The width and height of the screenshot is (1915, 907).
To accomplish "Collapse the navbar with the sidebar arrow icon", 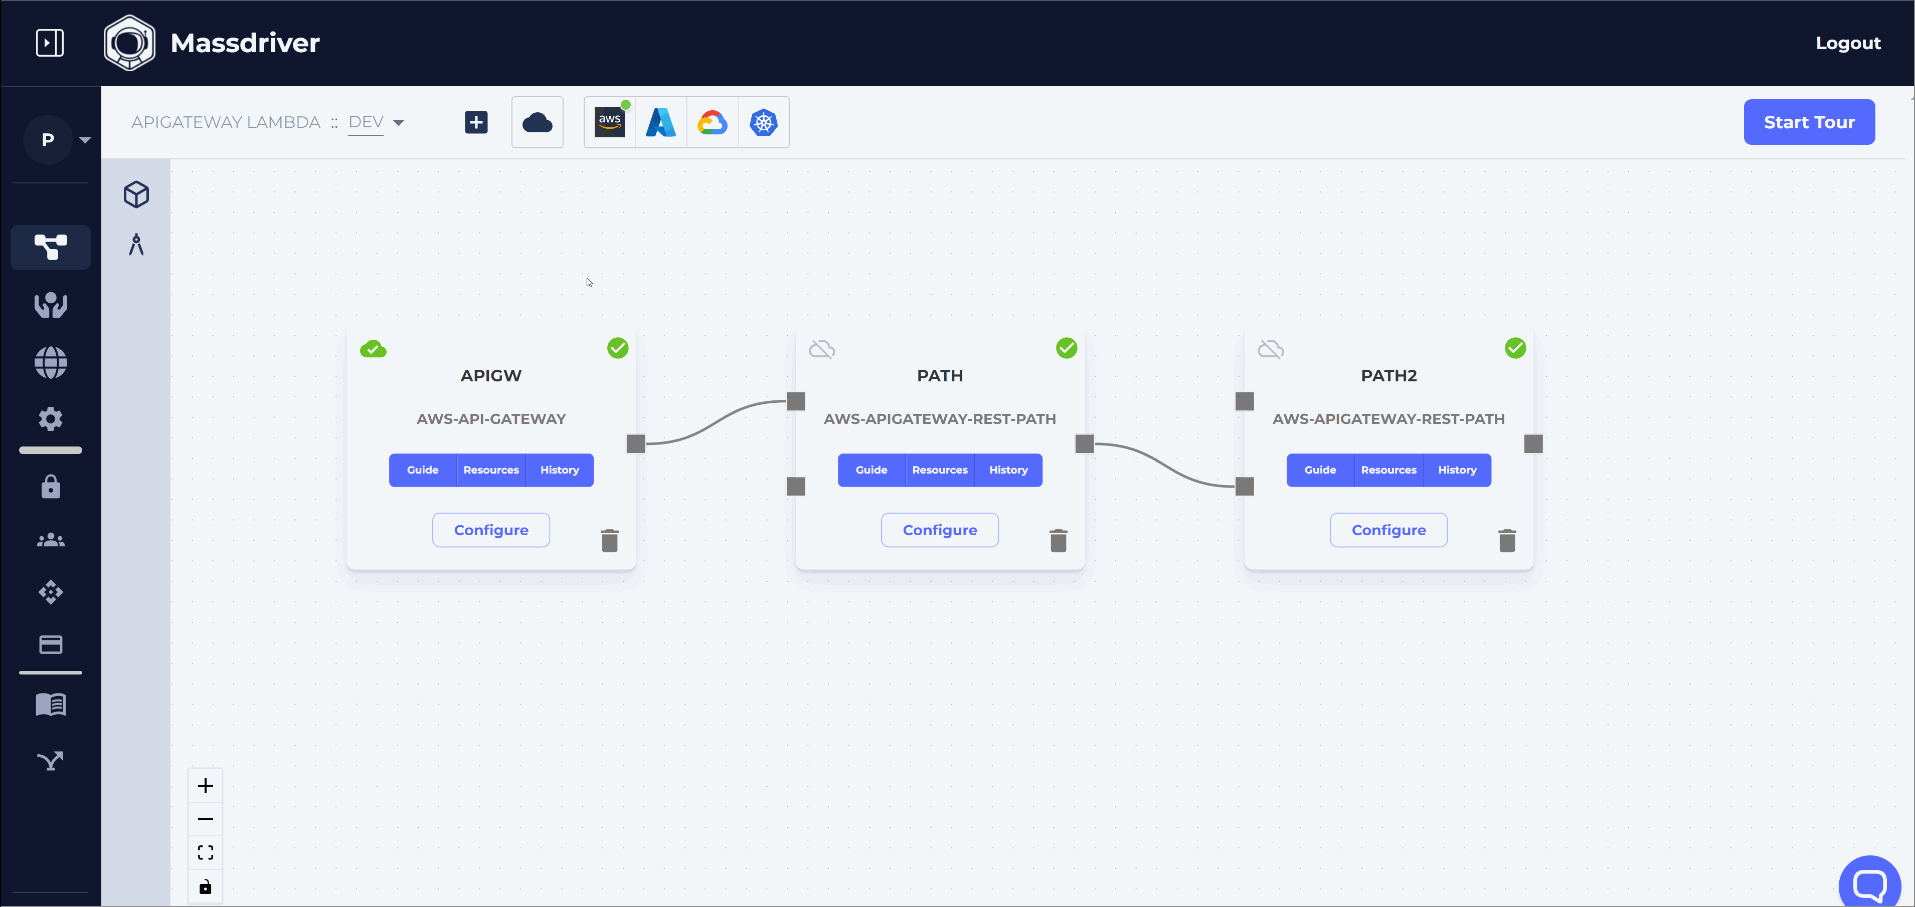I will pos(50,42).
